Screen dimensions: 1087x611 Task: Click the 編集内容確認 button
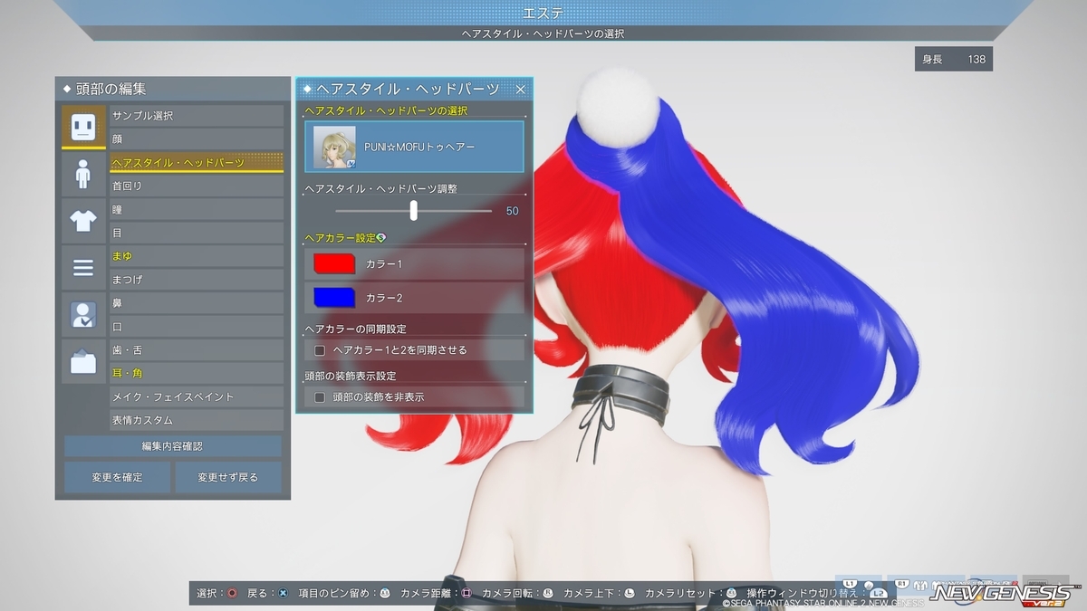tap(172, 446)
